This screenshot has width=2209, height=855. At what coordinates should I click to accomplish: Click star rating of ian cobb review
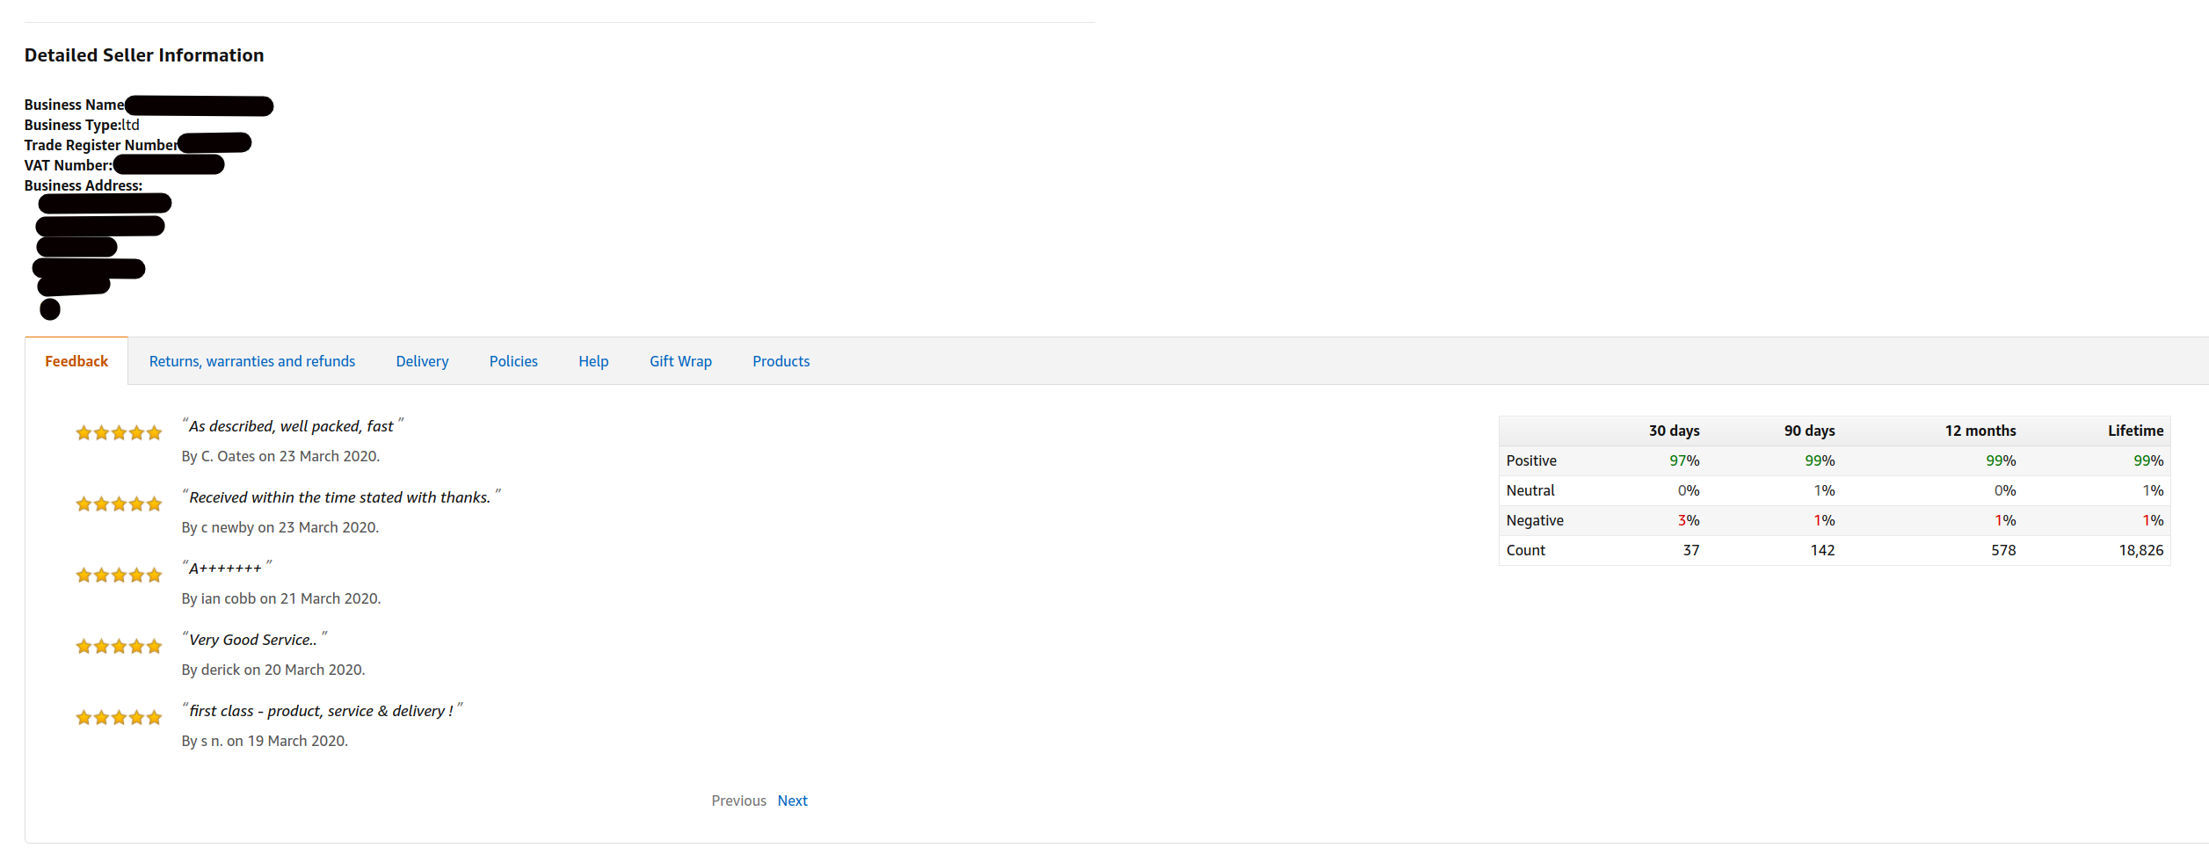coord(119,575)
